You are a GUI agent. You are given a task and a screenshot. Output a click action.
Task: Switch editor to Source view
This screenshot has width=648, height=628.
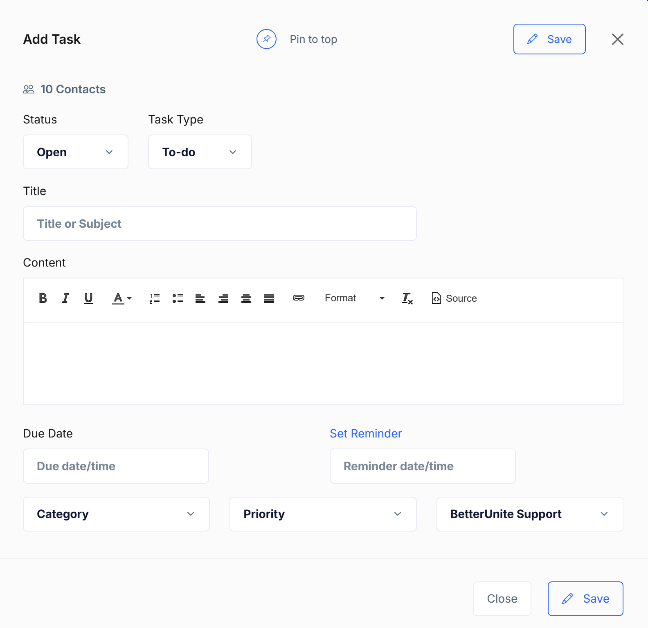(454, 298)
